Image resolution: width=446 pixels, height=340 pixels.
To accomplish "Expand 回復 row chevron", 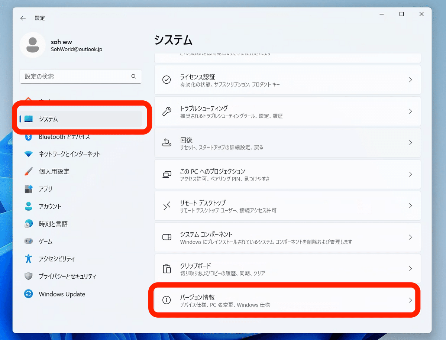I will (x=410, y=143).
